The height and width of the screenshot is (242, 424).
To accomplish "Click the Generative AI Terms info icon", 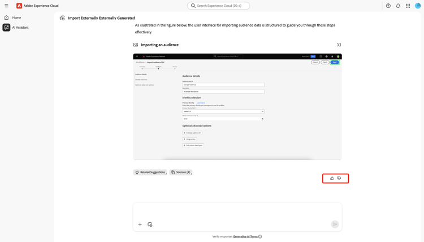I will pyautogui.click(x=260, y=236).
